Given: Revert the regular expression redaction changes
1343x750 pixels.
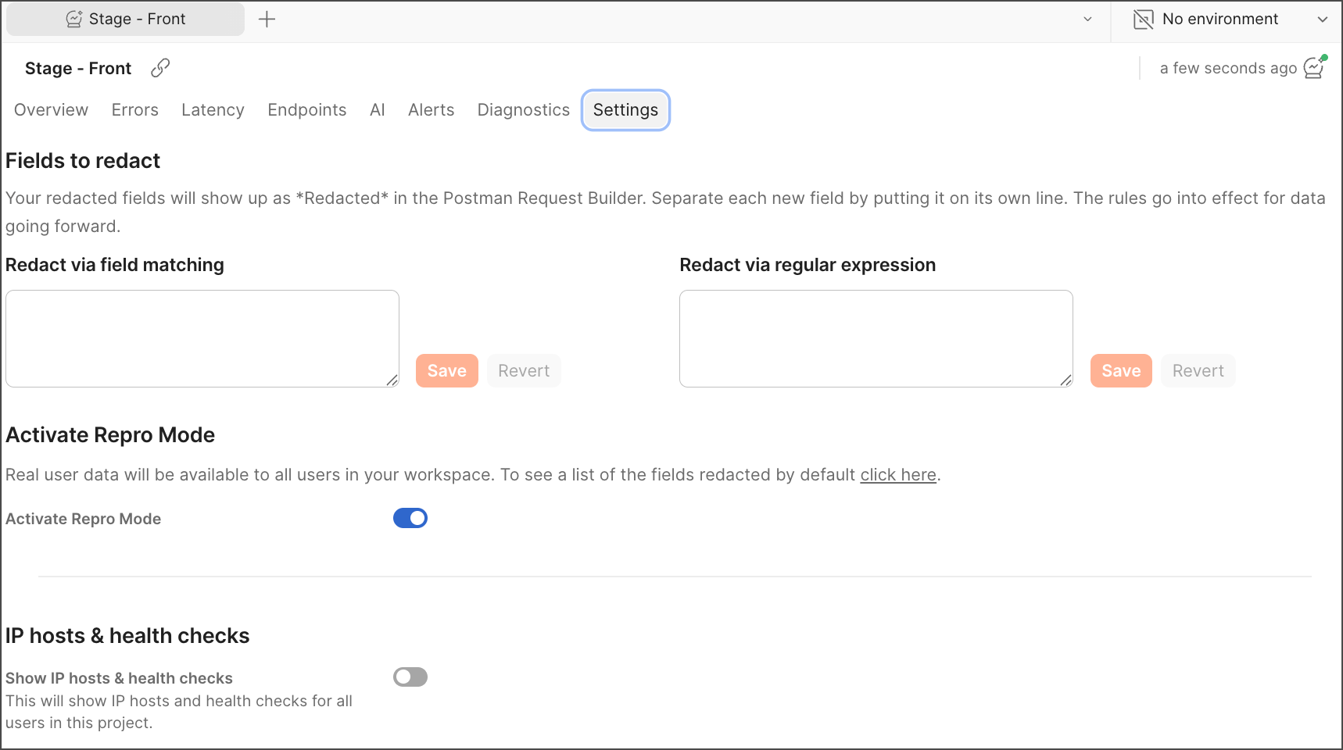Looking at the screenshot, I should (1198, 371).
